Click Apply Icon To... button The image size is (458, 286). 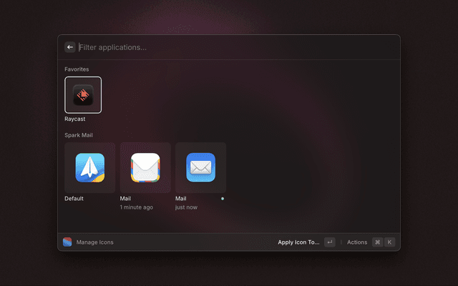click(298, 242)
